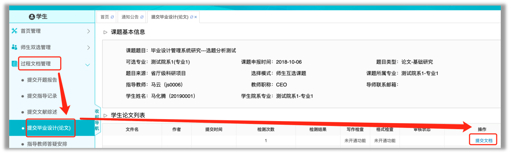
Task: Open 提交开题报告 in the sidebar
Action: click(42, 80)
